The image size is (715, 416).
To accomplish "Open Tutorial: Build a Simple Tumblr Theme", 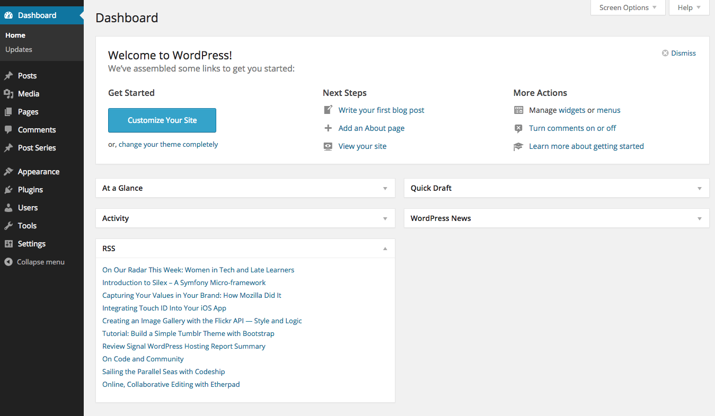I will [188, 333].
